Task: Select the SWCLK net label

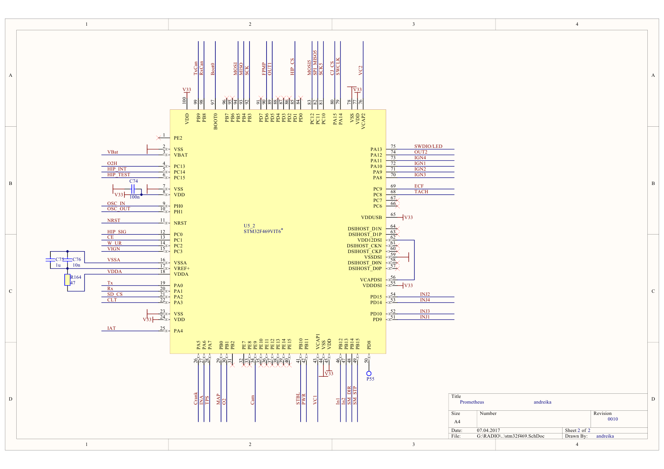Action: [338, 67]
